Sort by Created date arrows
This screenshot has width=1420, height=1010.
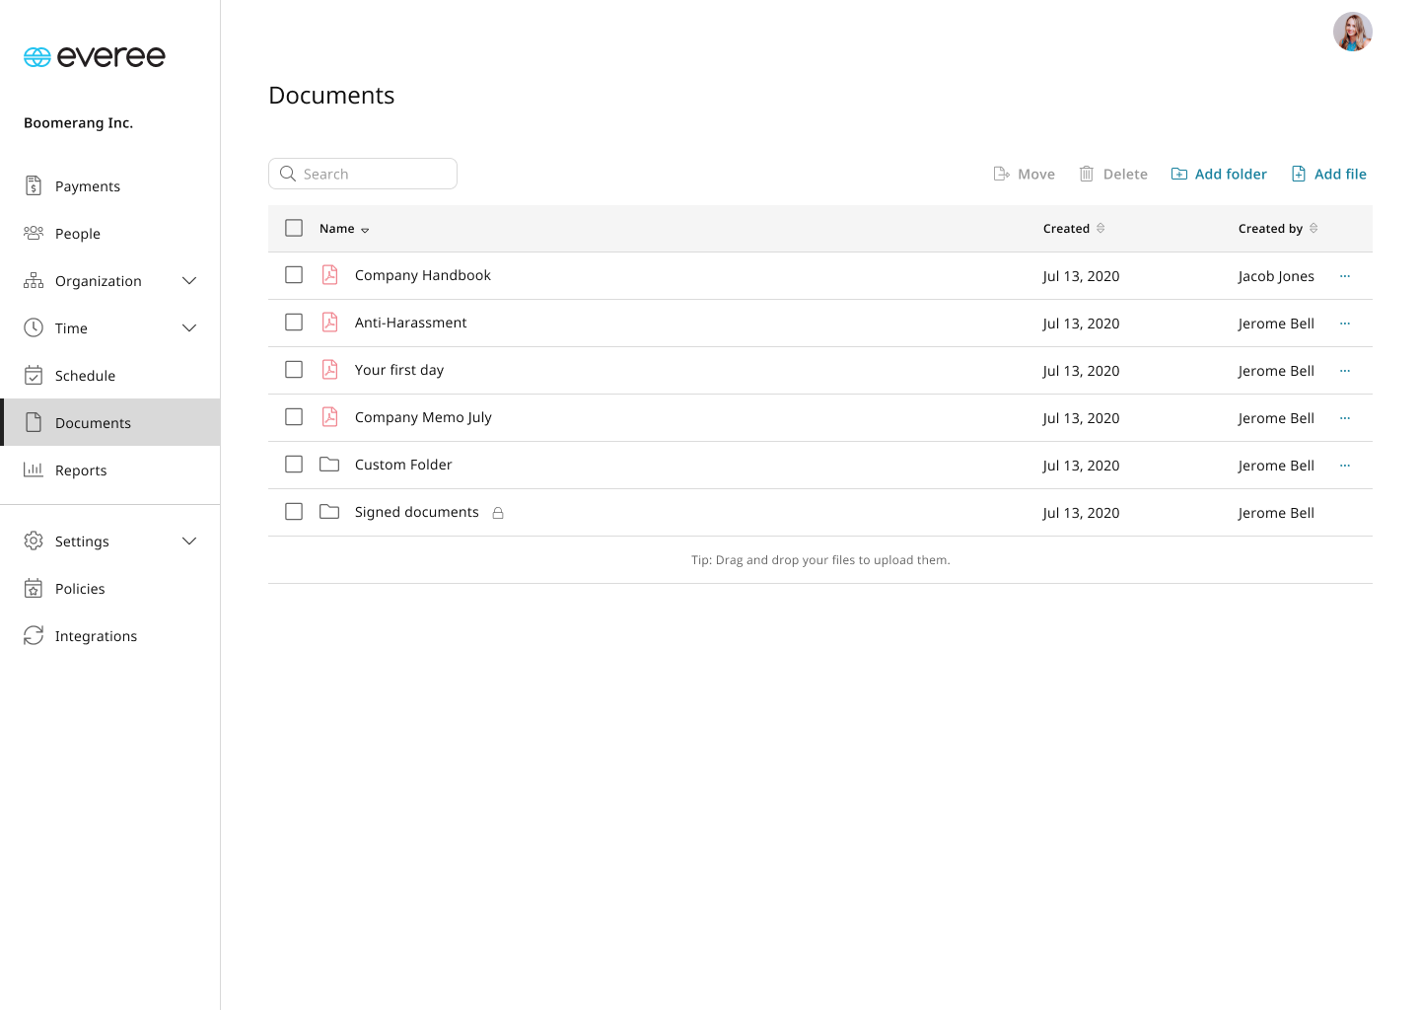pos(1100,228)
